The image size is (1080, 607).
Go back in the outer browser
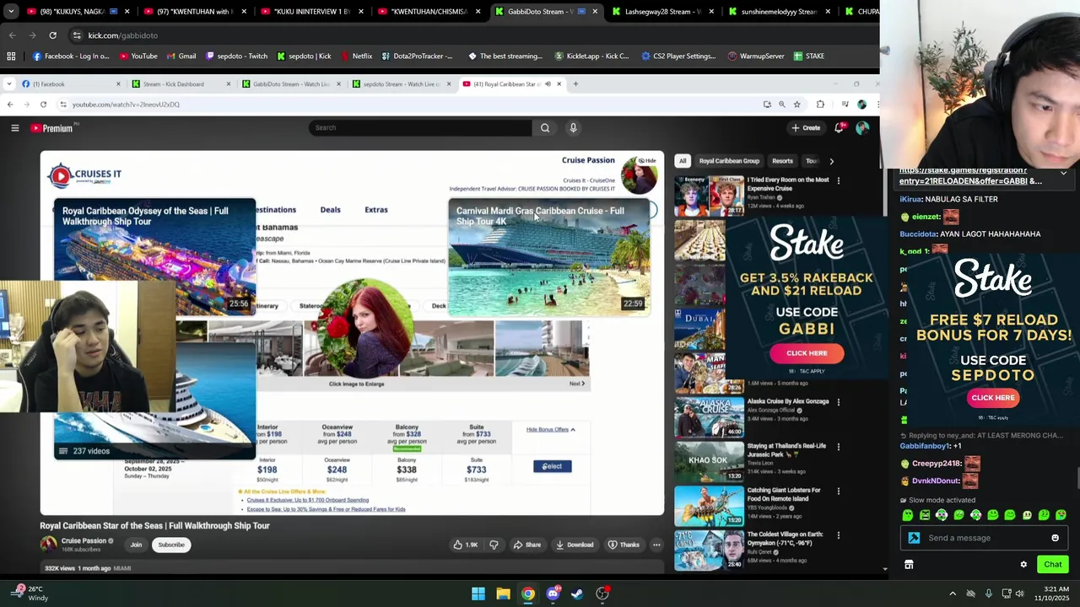click(12, 35)
